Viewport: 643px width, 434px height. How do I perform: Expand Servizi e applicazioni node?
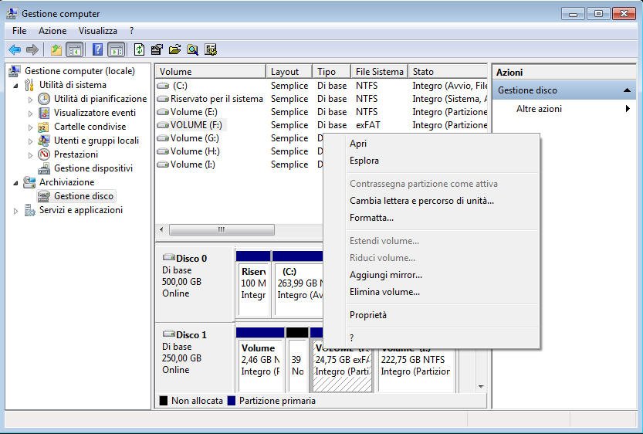coord(15,211)
